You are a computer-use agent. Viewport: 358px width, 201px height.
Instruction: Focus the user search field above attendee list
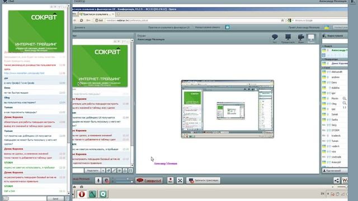point(335,41)
